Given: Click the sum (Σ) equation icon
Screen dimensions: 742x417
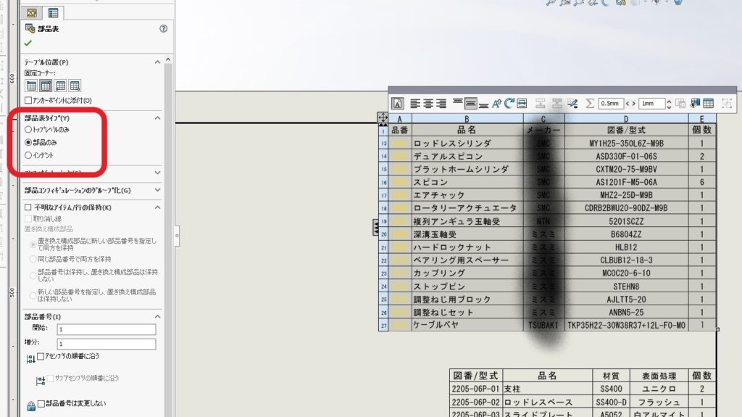Looking at the screenshot, I should [589, 104].
